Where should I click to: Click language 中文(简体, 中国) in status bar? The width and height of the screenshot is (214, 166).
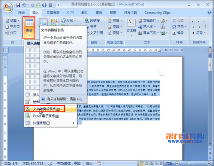coord(69,163)
